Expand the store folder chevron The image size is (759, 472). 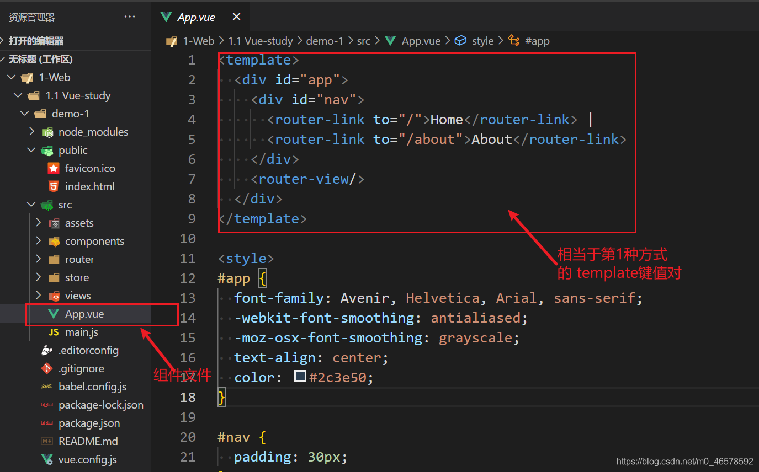coord(38,277)
